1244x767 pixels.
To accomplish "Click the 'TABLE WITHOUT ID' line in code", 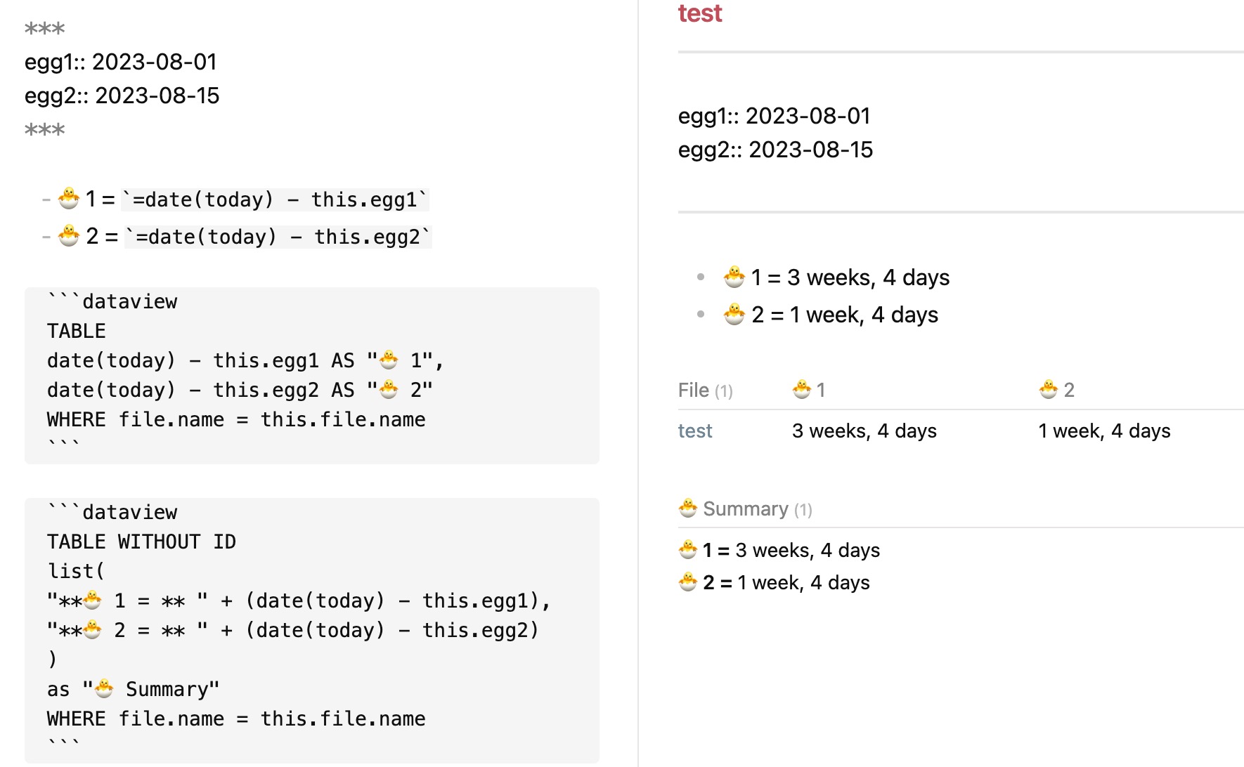I will [141, 542].
